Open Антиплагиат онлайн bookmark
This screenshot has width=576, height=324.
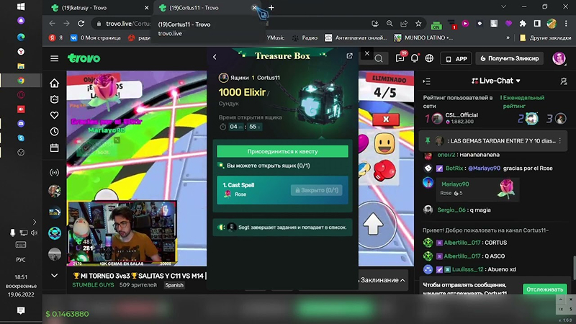click(x=356, y=38)
